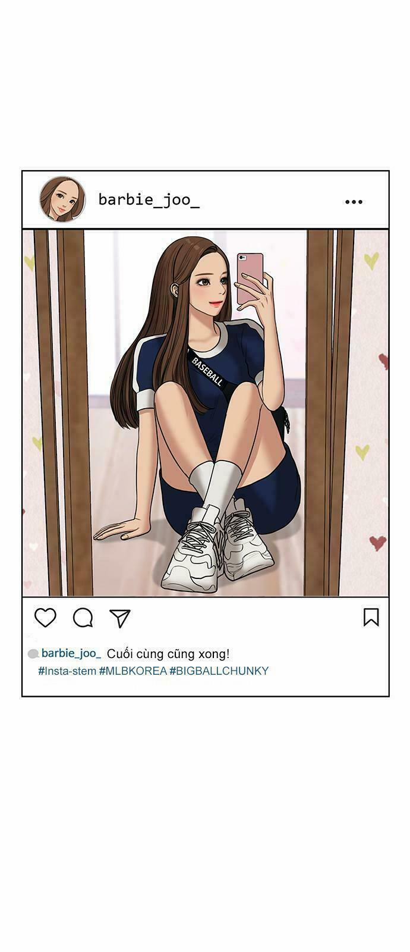Click the small comment bubble beside caption

click(33, 654)
